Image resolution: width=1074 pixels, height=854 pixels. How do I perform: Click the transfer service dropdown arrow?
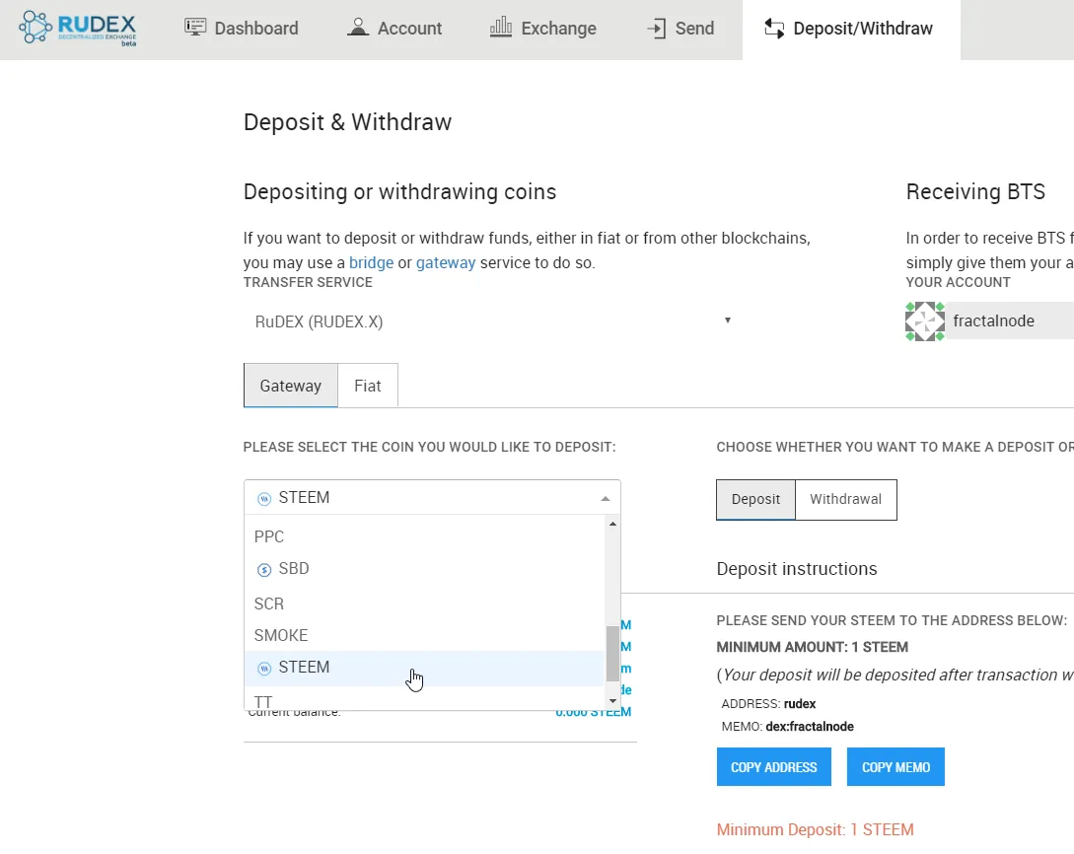(x=728, y=320)
